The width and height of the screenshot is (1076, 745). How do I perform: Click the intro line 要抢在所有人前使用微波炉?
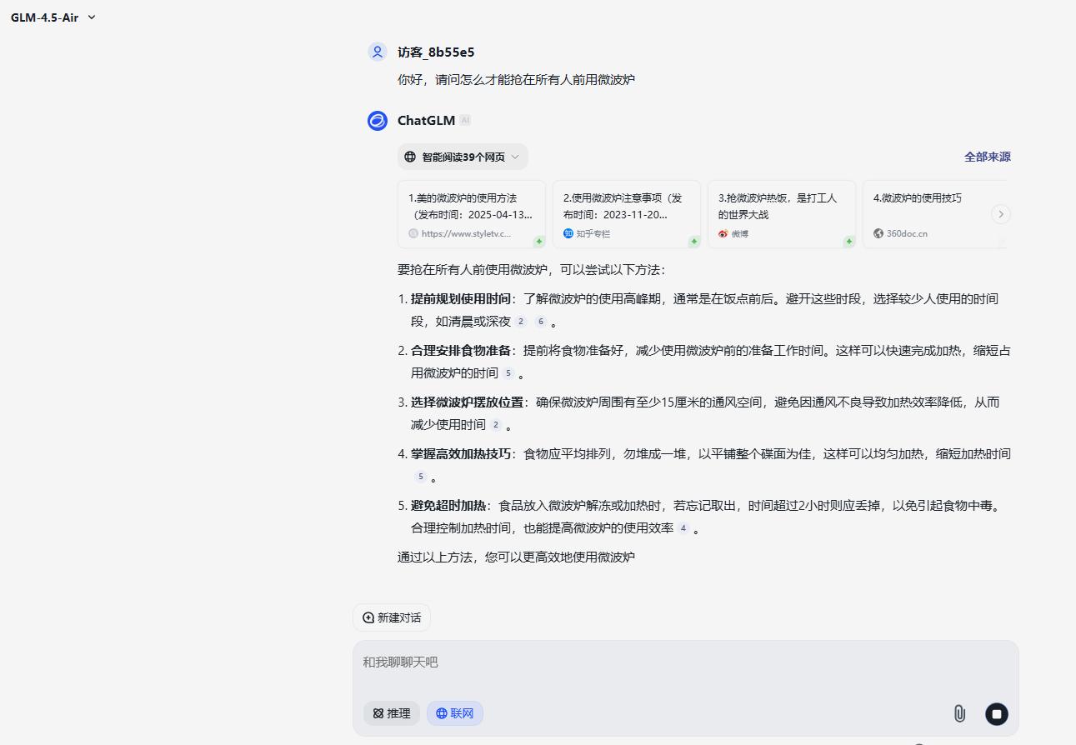[532, 270]
